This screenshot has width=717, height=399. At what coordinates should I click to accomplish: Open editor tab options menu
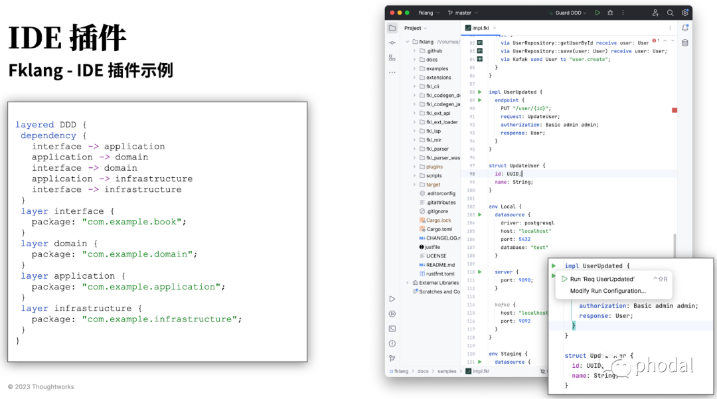coord(671,28)
